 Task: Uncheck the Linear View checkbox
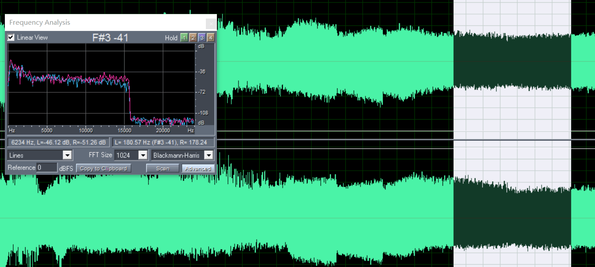coord(11,38)
